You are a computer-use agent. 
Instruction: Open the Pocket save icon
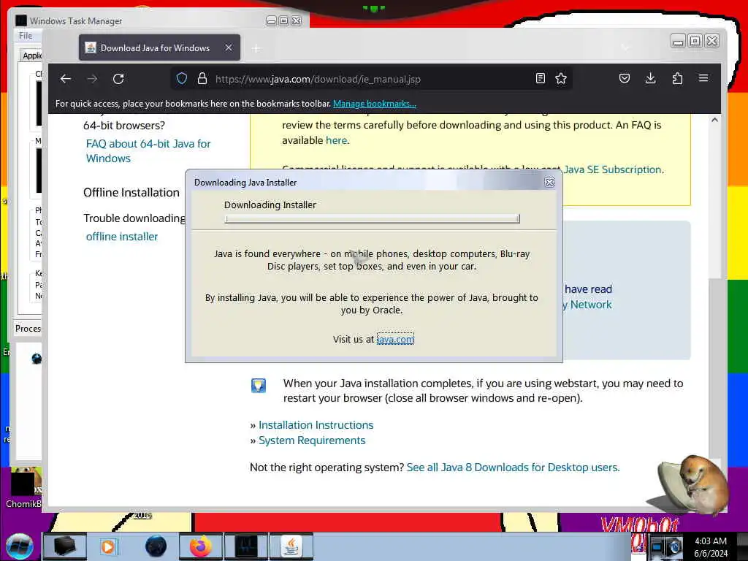625,78
